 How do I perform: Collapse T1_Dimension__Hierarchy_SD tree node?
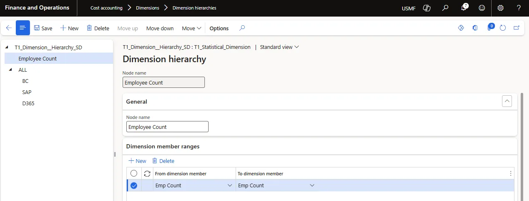point(7,47)
